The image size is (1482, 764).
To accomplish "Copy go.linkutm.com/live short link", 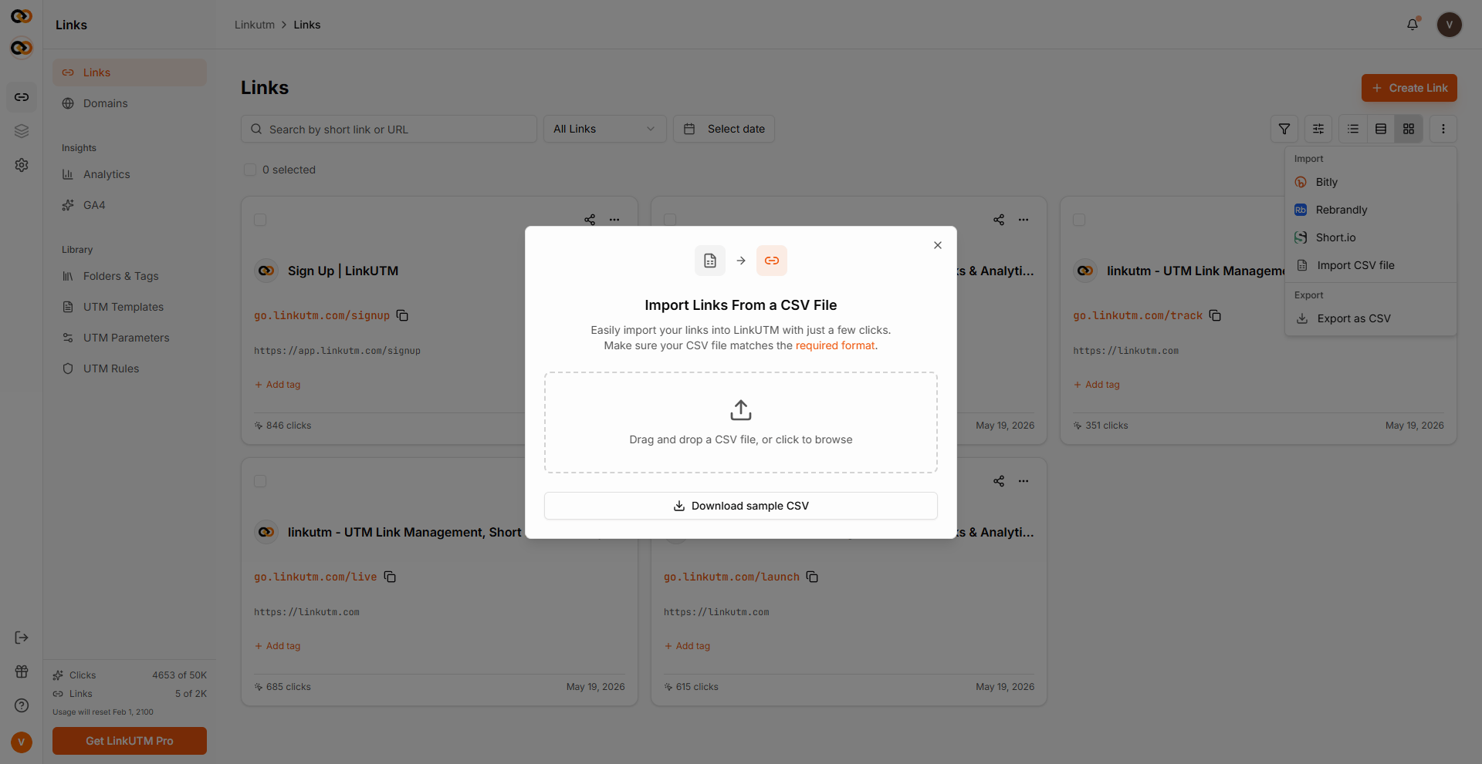I will pyautogui.click(x=390, y=577).
